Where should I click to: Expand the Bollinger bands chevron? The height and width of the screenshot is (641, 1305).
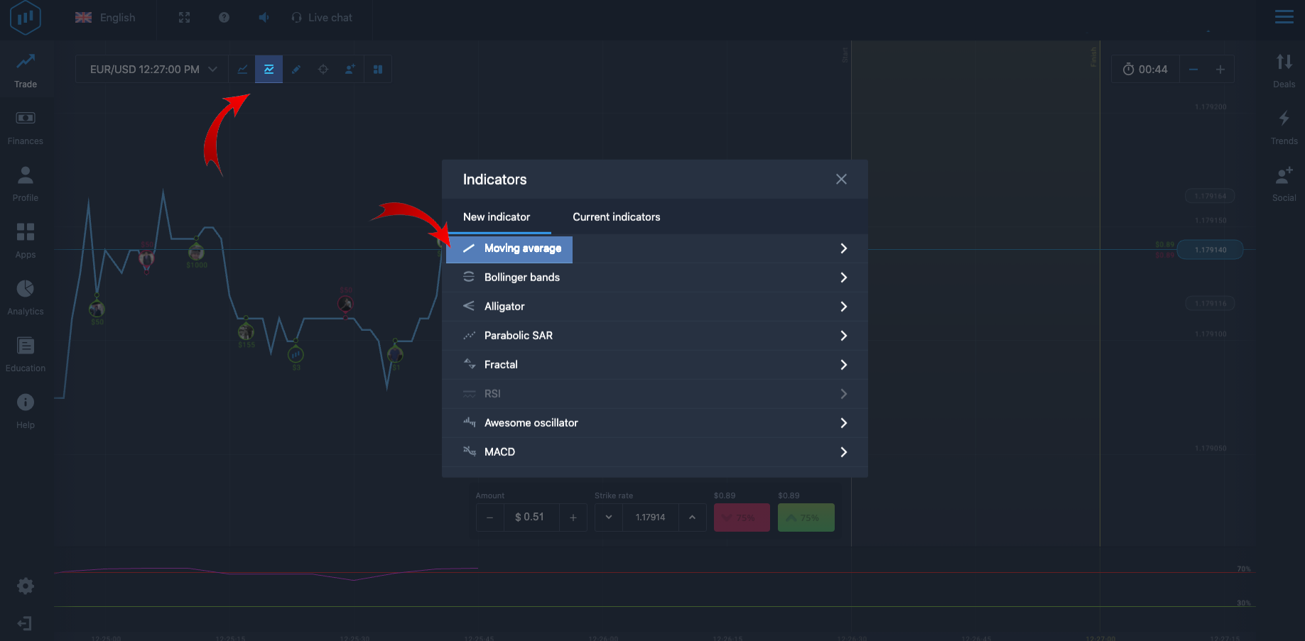coord(844,278)
